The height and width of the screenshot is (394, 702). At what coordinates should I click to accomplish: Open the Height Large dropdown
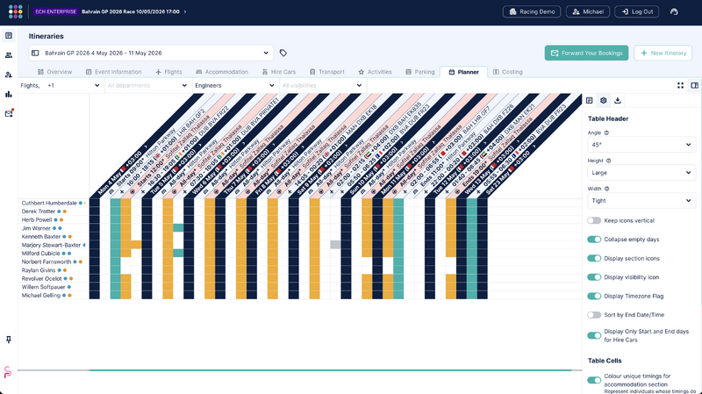[641, 172]
